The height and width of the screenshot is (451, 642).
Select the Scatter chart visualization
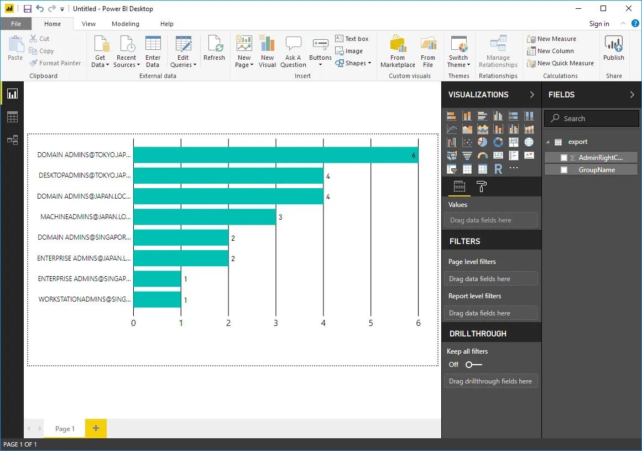pyautogui.click(x=467, y=142)
